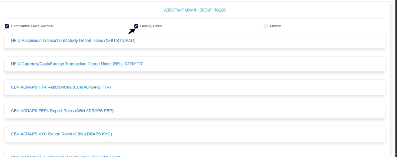This screenshot has width=397, height=157.
Task: Tick the disabled Auditor checkbox
Action: coord(266,26)
